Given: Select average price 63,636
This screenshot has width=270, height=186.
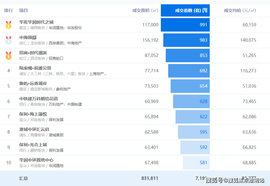Looking at the screenshot, I should coord(249,132).
